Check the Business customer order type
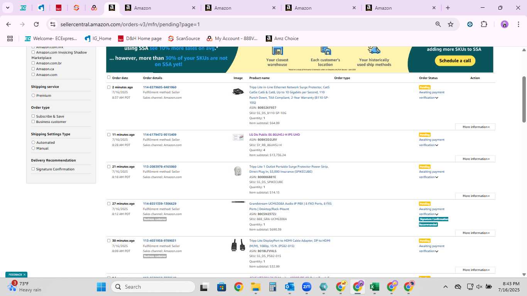The image size is (527, 296). pos(33,121)
